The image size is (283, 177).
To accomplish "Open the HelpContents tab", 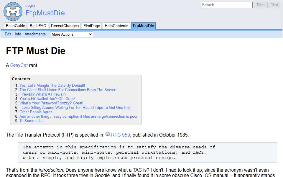I will [116, 26].
